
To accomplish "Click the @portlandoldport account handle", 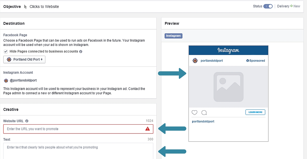I will tap(23, 80).
